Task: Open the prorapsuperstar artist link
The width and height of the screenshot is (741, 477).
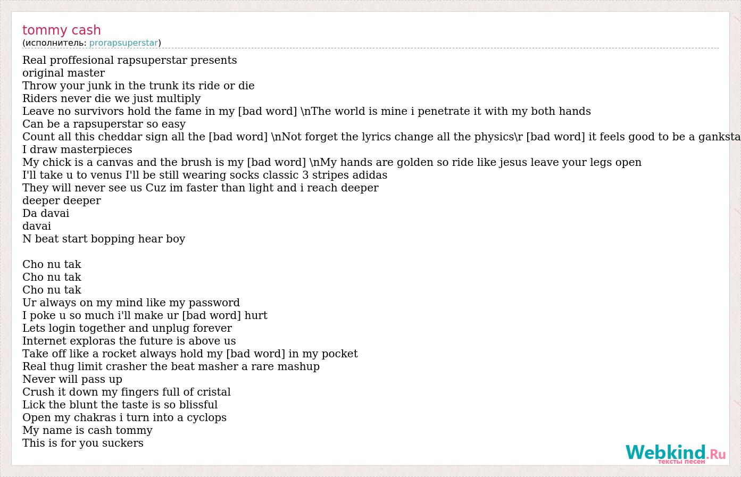Action: point(123,43)
